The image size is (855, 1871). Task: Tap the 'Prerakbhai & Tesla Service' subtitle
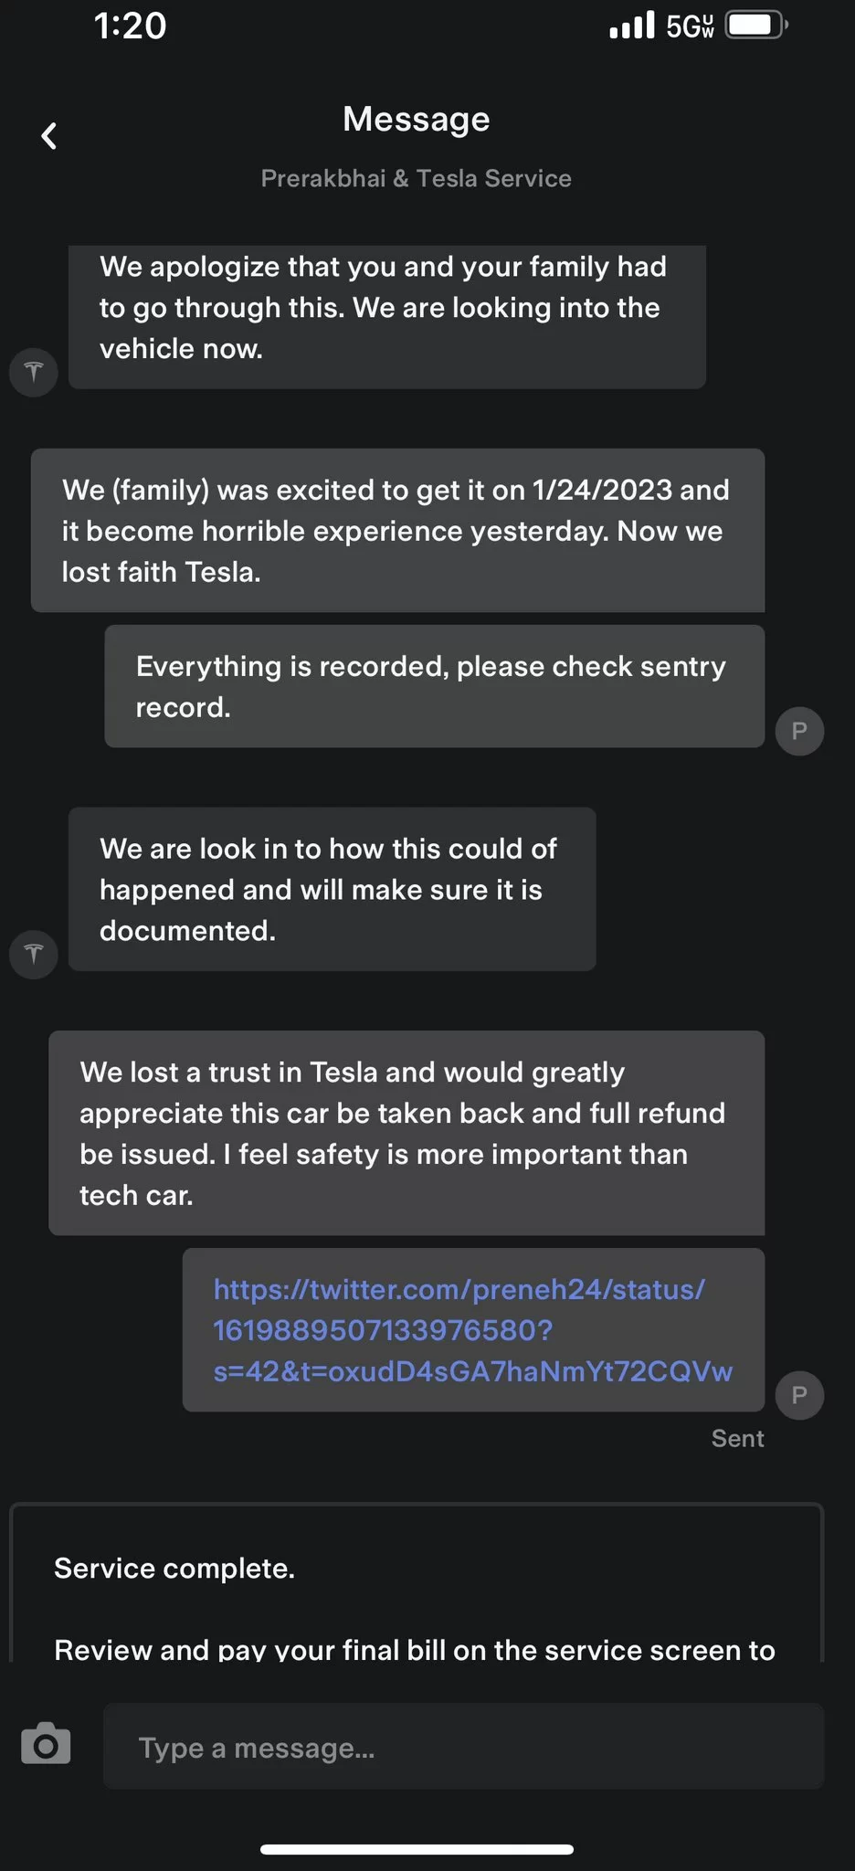417,178
